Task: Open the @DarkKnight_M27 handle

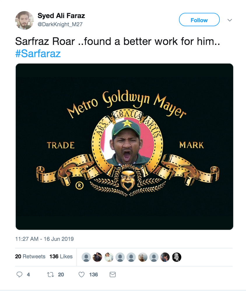Action: (60, 24)
